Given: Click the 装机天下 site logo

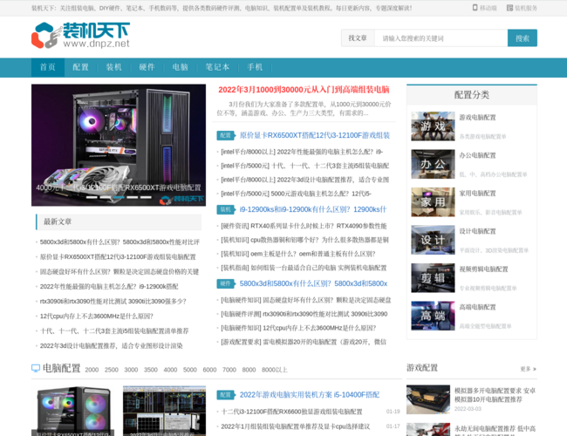Looking at the screenshot, I should 80,35.
